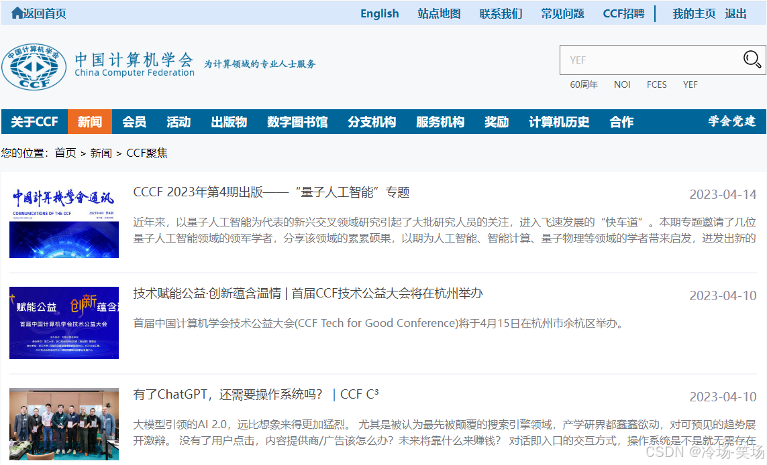Click the home icon beside 返回首页
Viewport: 767px width, 465px height.
[17, 13]
